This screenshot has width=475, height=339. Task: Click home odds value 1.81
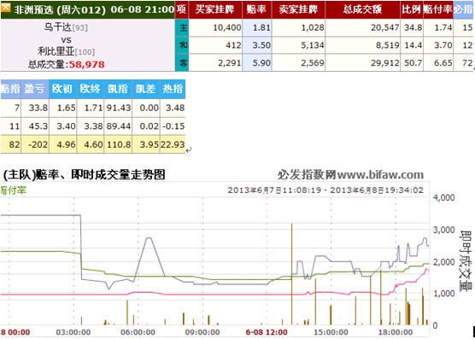(x=257, y=28)
